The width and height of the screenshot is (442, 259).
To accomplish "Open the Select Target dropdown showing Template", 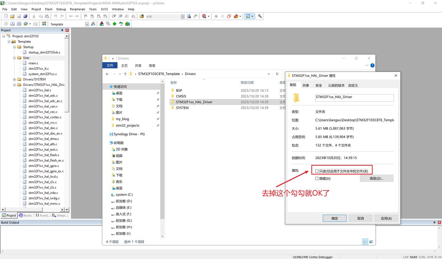I will 87,24.
